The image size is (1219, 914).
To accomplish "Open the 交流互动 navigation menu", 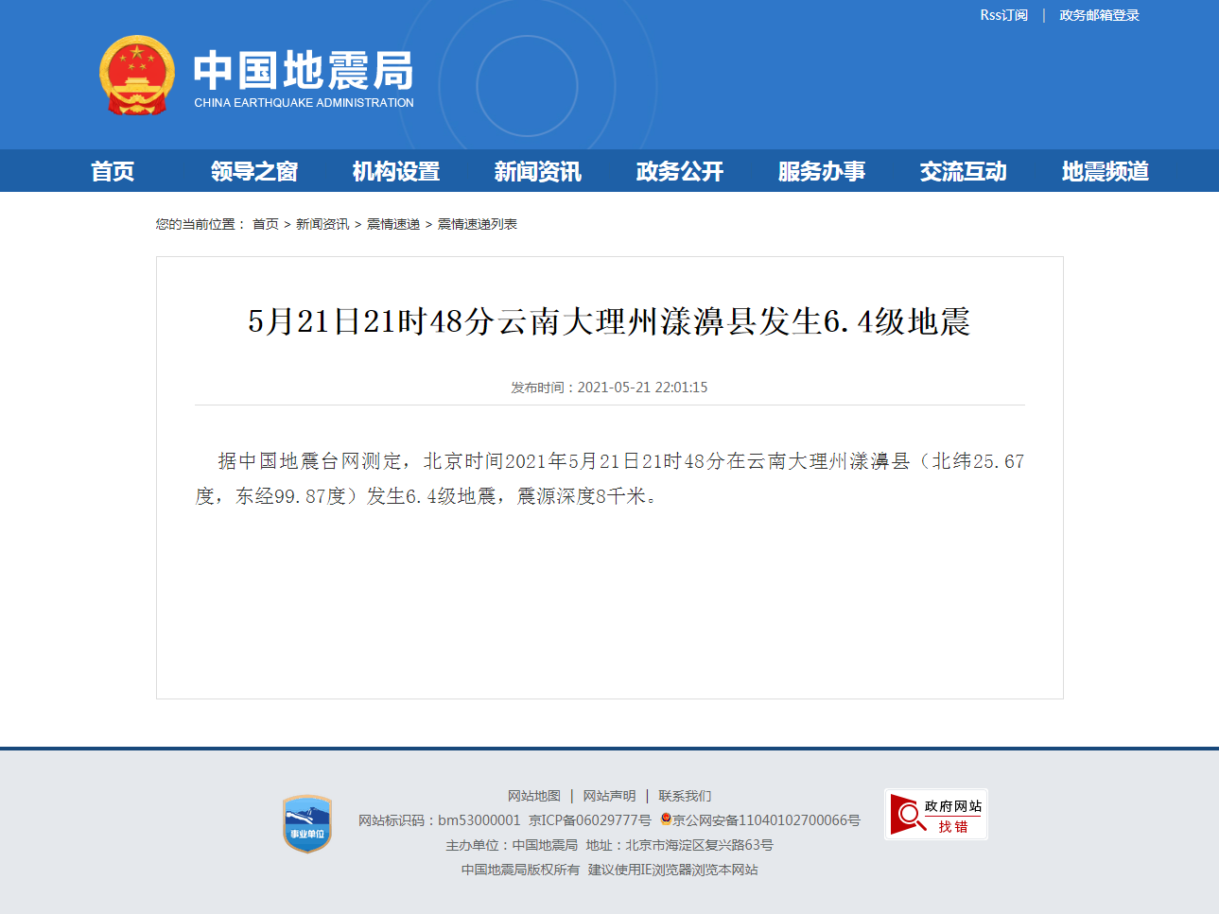I will (x=964, y=171).
